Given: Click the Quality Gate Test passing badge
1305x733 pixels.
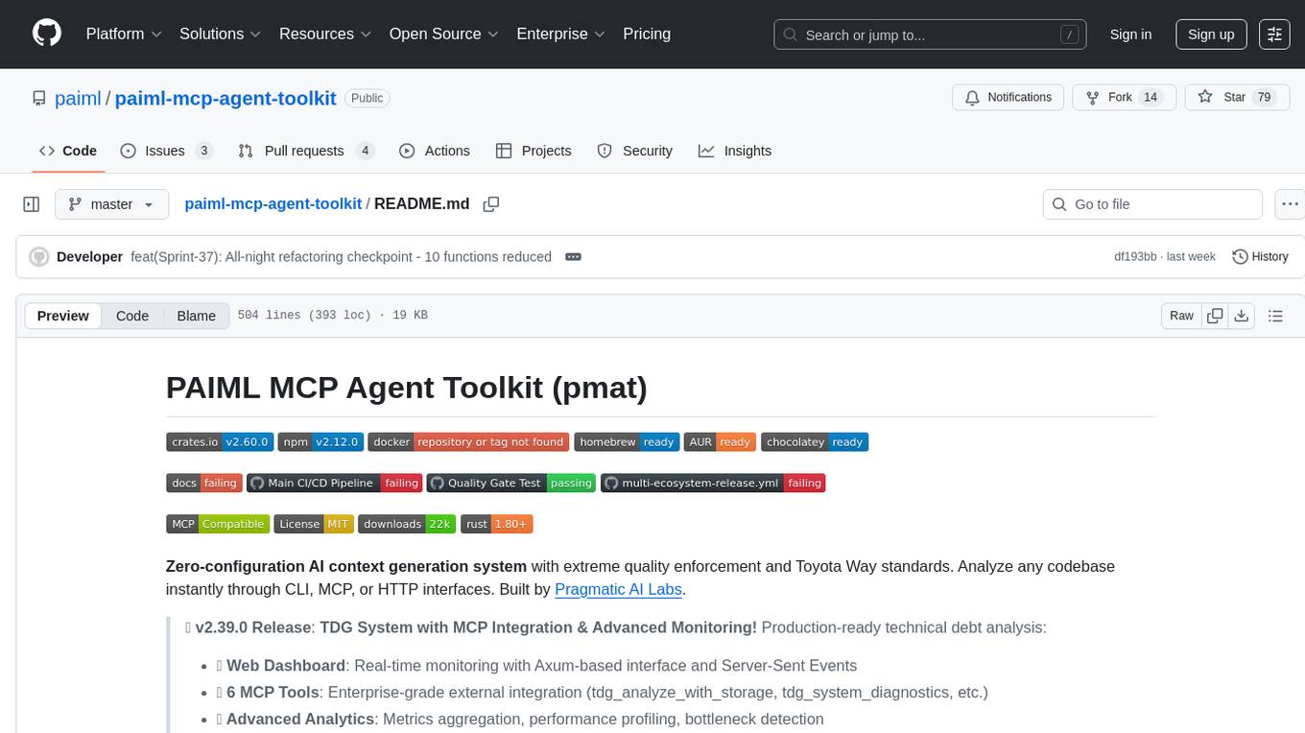Looking at the screenshot, I should click(x=511, y=483).
